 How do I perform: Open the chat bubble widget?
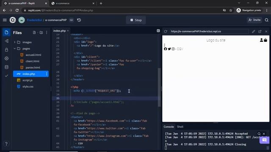coord(264,140)
